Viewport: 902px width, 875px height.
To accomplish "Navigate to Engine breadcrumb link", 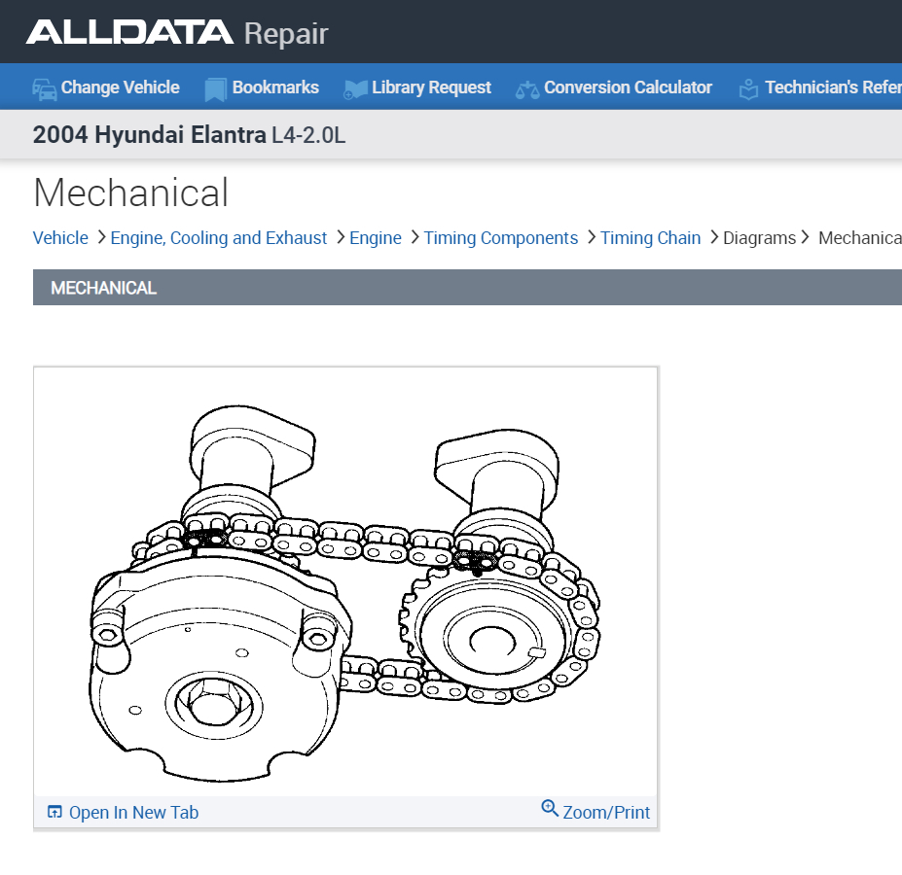I will 376,238.
